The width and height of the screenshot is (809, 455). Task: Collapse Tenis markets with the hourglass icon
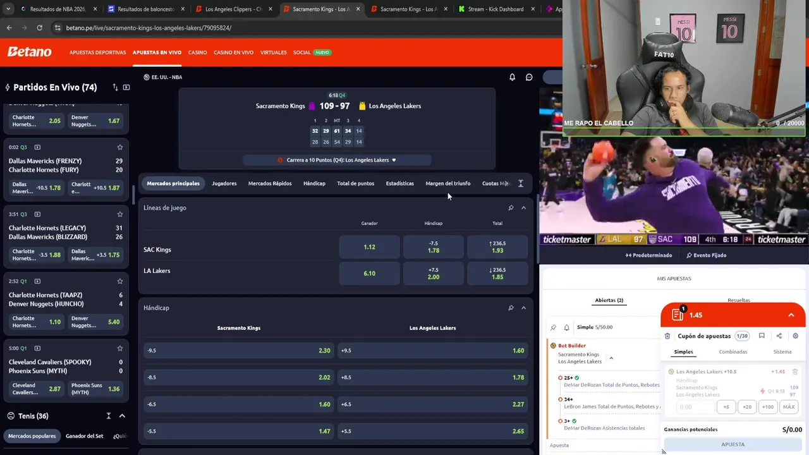click(x=108, y=416)
